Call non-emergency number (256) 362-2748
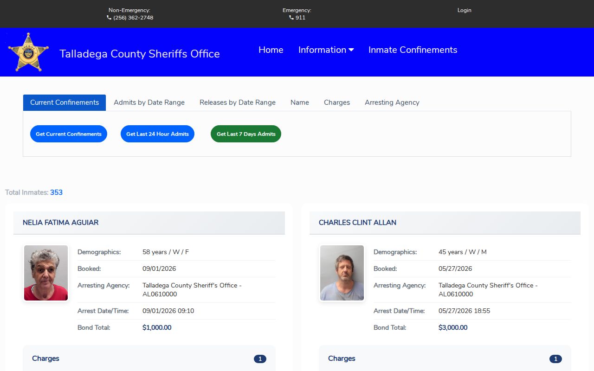The image size is (594, 371). click(133, 18)
